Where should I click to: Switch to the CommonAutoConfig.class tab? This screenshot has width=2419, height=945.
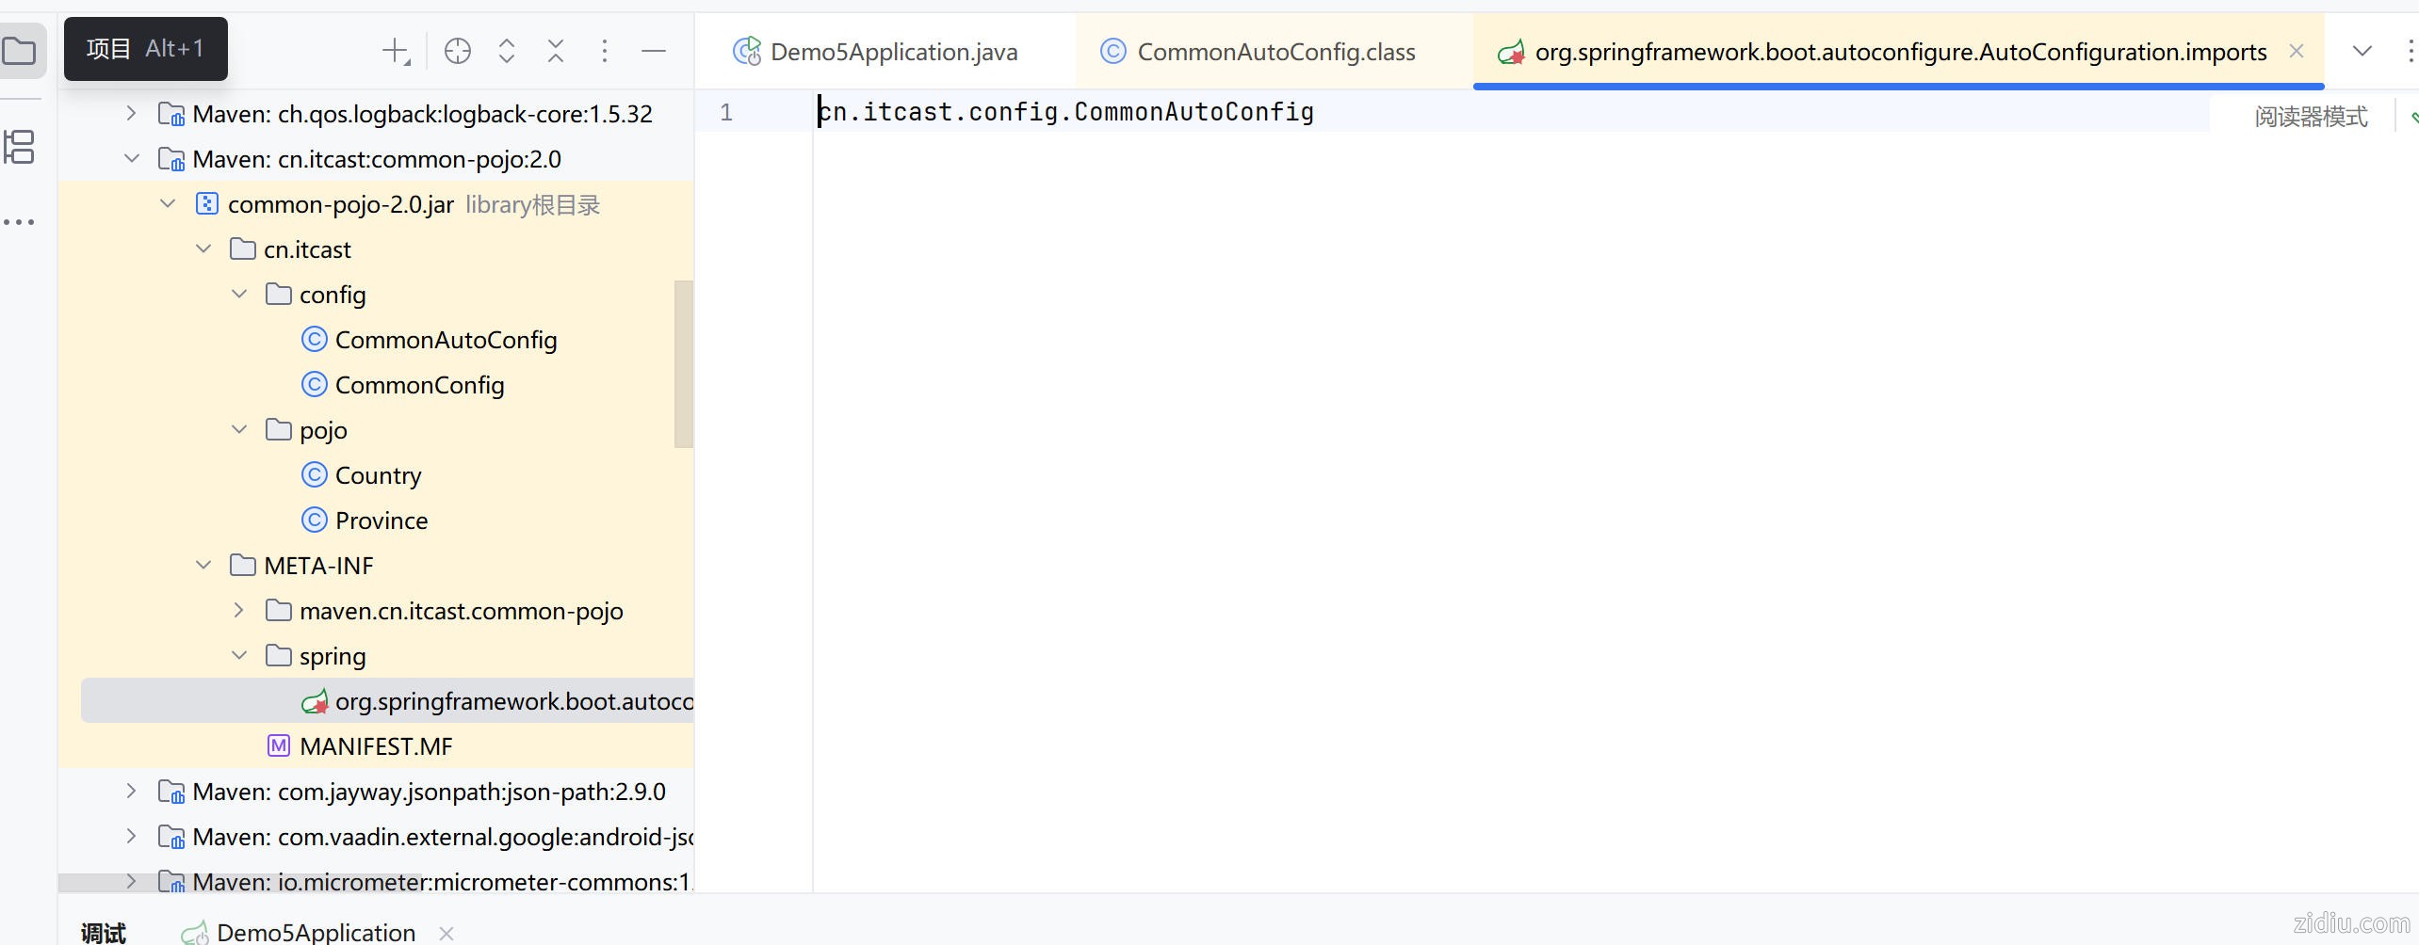pyautogui.click(x=1275, y=52)
